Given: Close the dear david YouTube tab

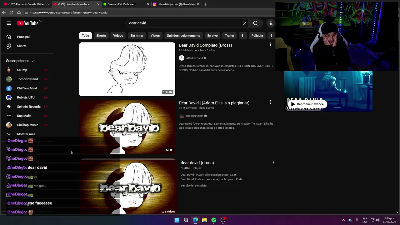Looking at the screenshot, I should [x=98, y=4].
